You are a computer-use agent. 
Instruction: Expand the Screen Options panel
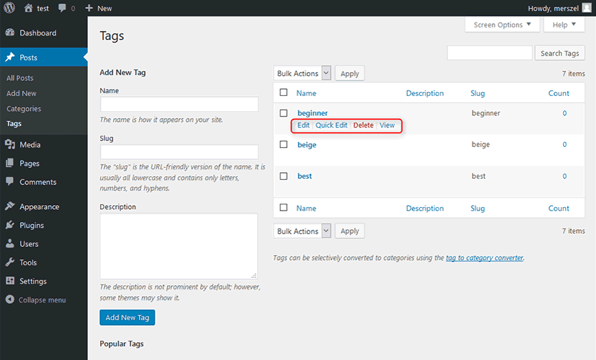[x=502, y=25]
